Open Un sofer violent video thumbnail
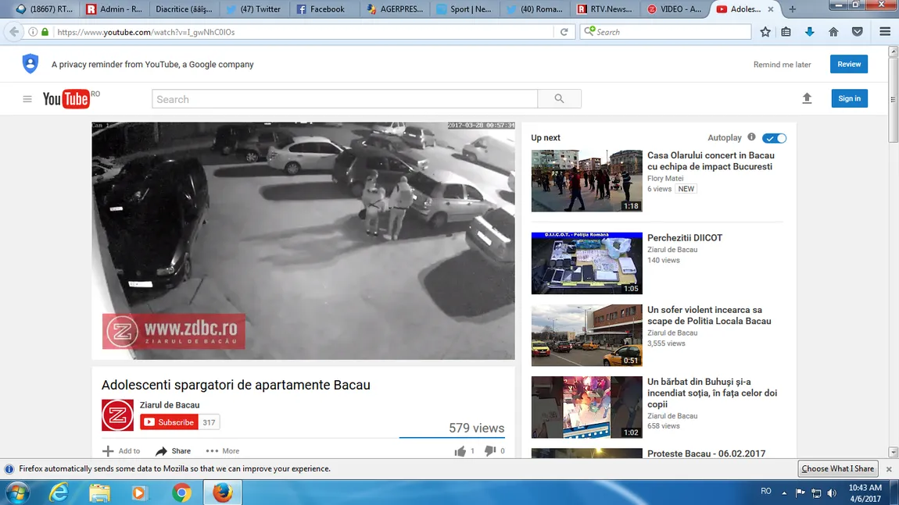899x505 pixels. click(x=586, y=336)
